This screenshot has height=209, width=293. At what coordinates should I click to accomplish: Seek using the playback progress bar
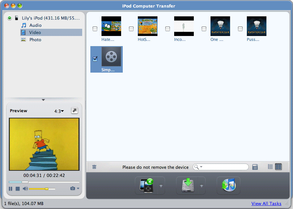coord(44,182)
